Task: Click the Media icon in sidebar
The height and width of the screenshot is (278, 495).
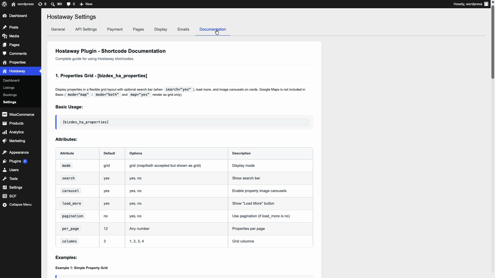Action: pyautogui.click(x=5, y=36)
